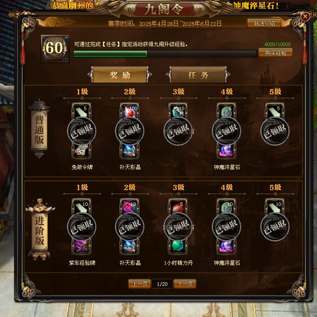
Task: Switch to the 奖励 rewards tab
Action: pyautogui.click(x=120, y=75)
